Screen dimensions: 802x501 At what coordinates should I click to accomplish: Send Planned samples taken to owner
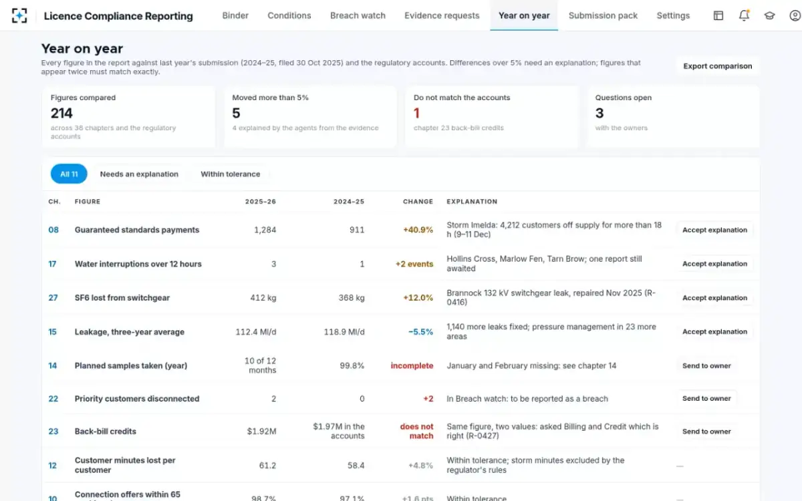click(x=706, y=366)
